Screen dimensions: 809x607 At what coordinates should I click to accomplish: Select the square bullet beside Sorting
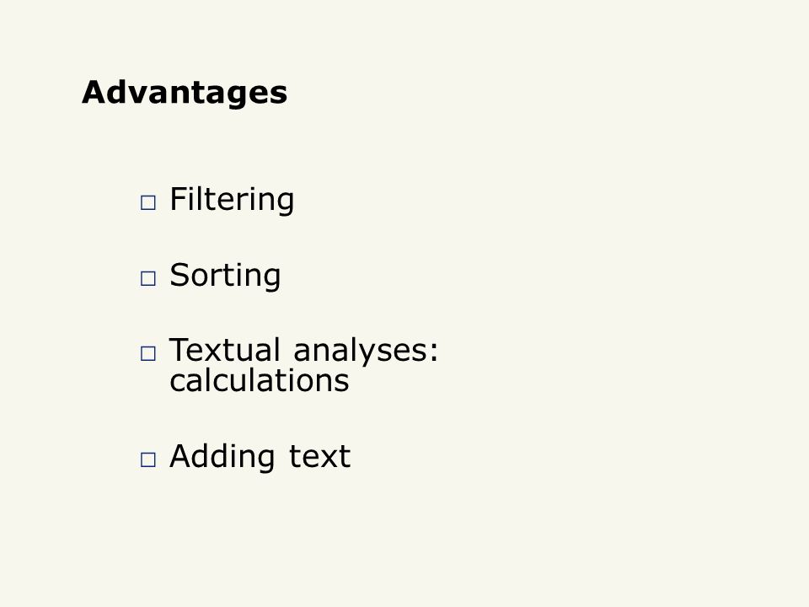pyautogui.click(x=148, y=278)
